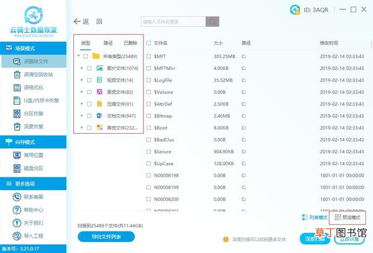The image size is (373, 253).
Task: Focus the file name search field
Action: [173, 22]
